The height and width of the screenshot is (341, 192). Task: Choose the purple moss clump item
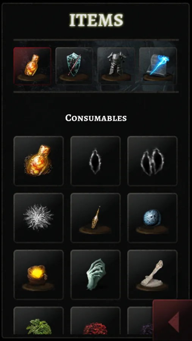[140, 321]
